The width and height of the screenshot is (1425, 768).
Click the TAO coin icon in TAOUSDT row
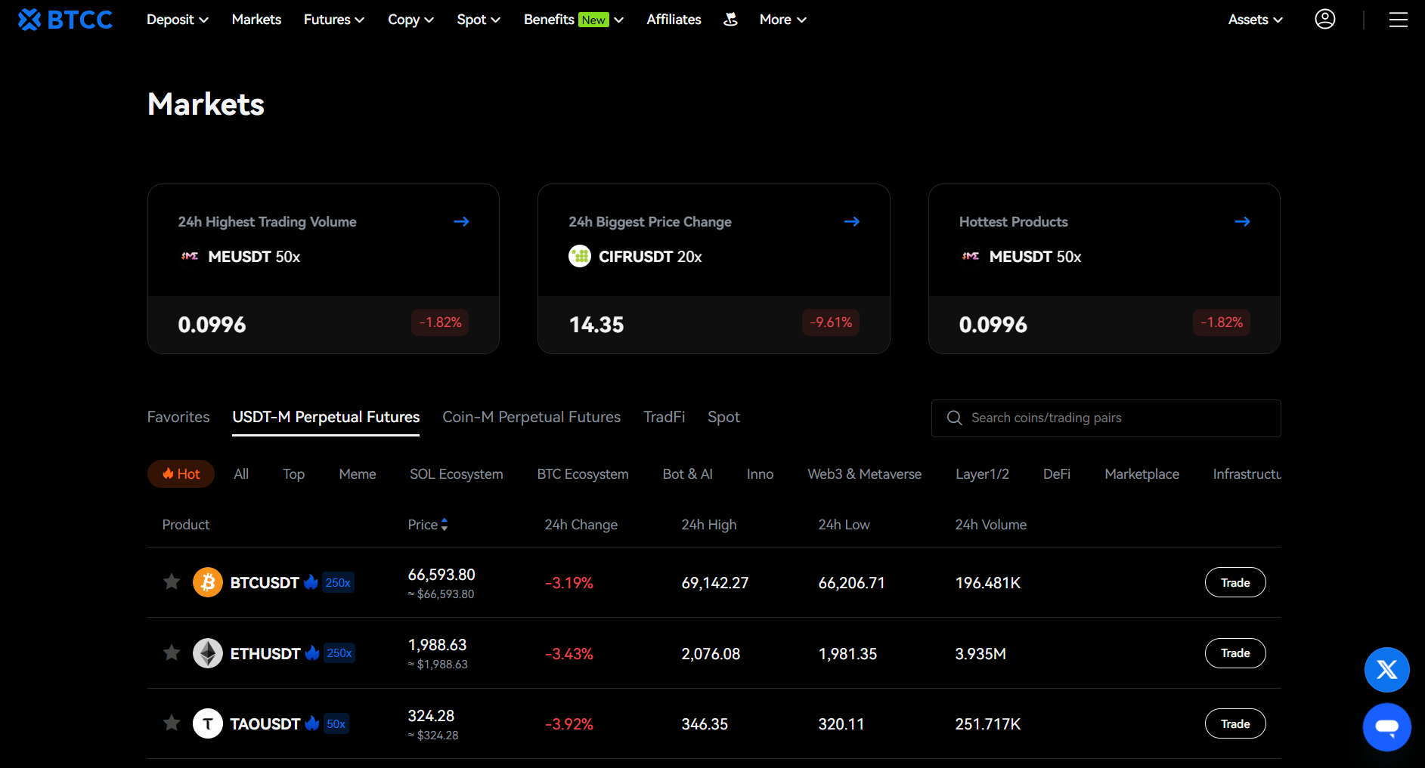208,723
